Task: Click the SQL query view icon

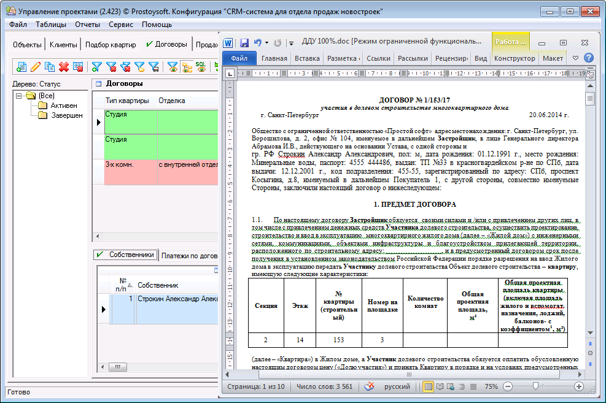Action: point(201,67)
